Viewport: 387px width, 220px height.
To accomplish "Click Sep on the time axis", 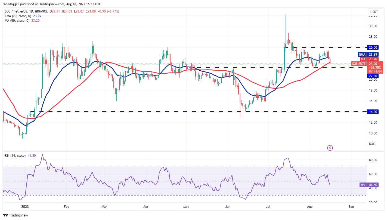I will [351, 207].
